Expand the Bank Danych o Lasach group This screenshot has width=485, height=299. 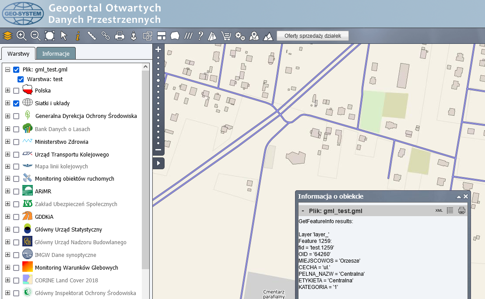(x=8, y=129)
